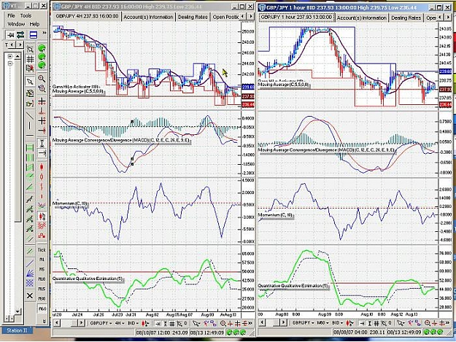Switch timeframe to M15
456x342 pixels.
tap(42, 289)
